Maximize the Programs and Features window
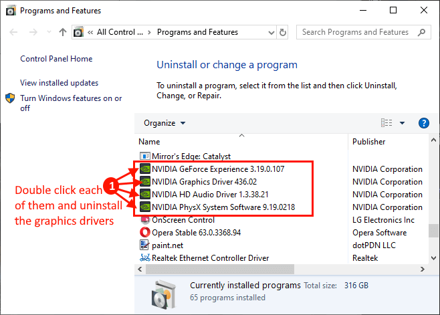This screenshot has width=440, height=315. click(x=393, y=11)
